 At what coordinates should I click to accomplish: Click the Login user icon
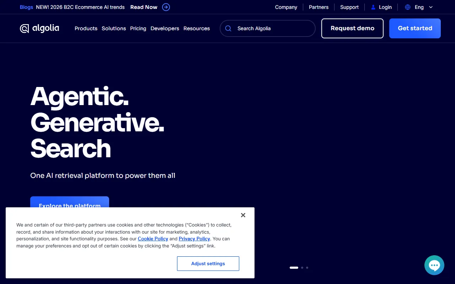tap(373, 7)
